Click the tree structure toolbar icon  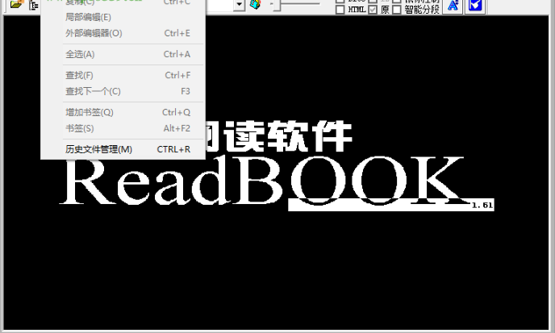click(x=34, y=5)
